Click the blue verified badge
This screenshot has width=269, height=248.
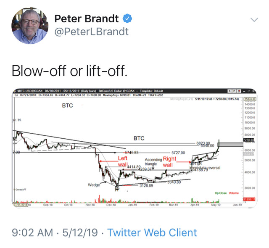127,18
